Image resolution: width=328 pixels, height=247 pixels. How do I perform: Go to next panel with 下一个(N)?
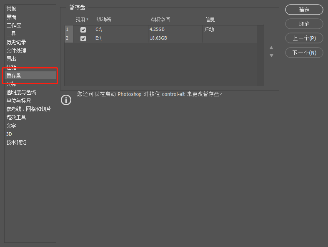coord(304,53)
